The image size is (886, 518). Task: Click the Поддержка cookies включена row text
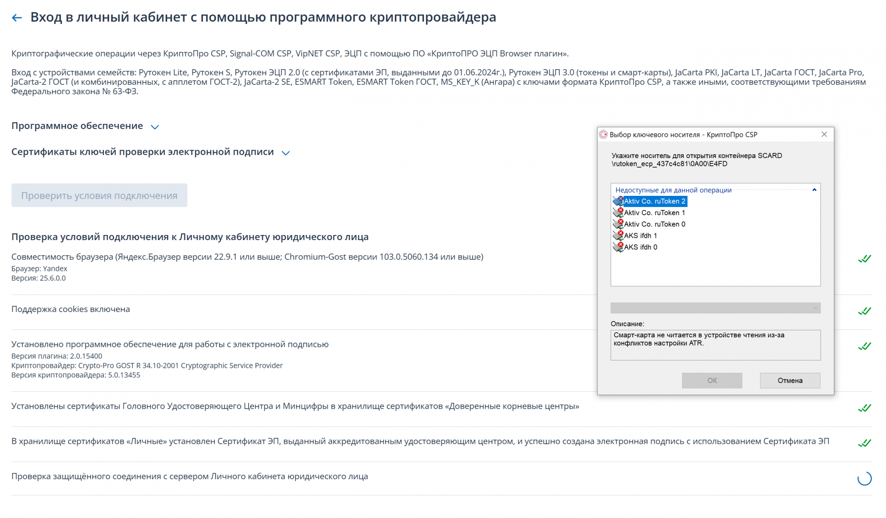(71, 309)
